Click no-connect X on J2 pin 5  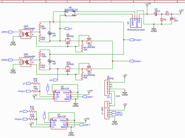coord(111,84)
